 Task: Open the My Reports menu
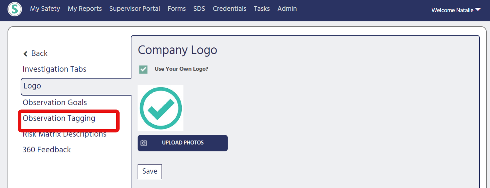tap(85, 9)
